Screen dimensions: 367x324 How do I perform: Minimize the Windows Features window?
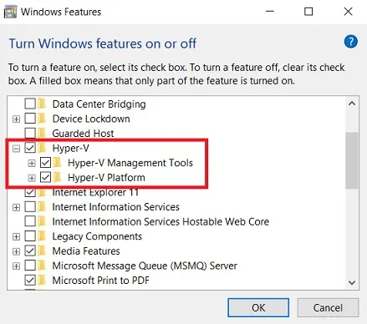pos(270,12)
